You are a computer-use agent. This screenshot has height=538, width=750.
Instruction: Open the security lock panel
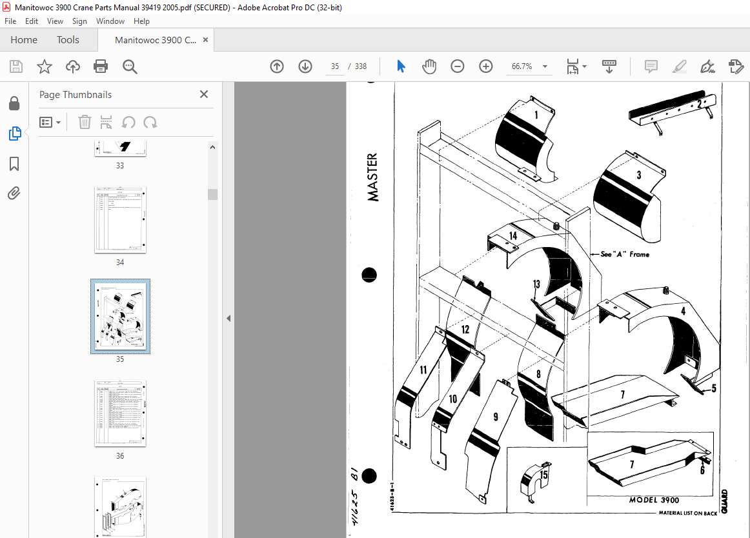pyautogui.click(x=14, y=103)
